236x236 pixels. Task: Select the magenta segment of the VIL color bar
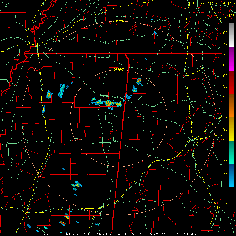[232, 59]
